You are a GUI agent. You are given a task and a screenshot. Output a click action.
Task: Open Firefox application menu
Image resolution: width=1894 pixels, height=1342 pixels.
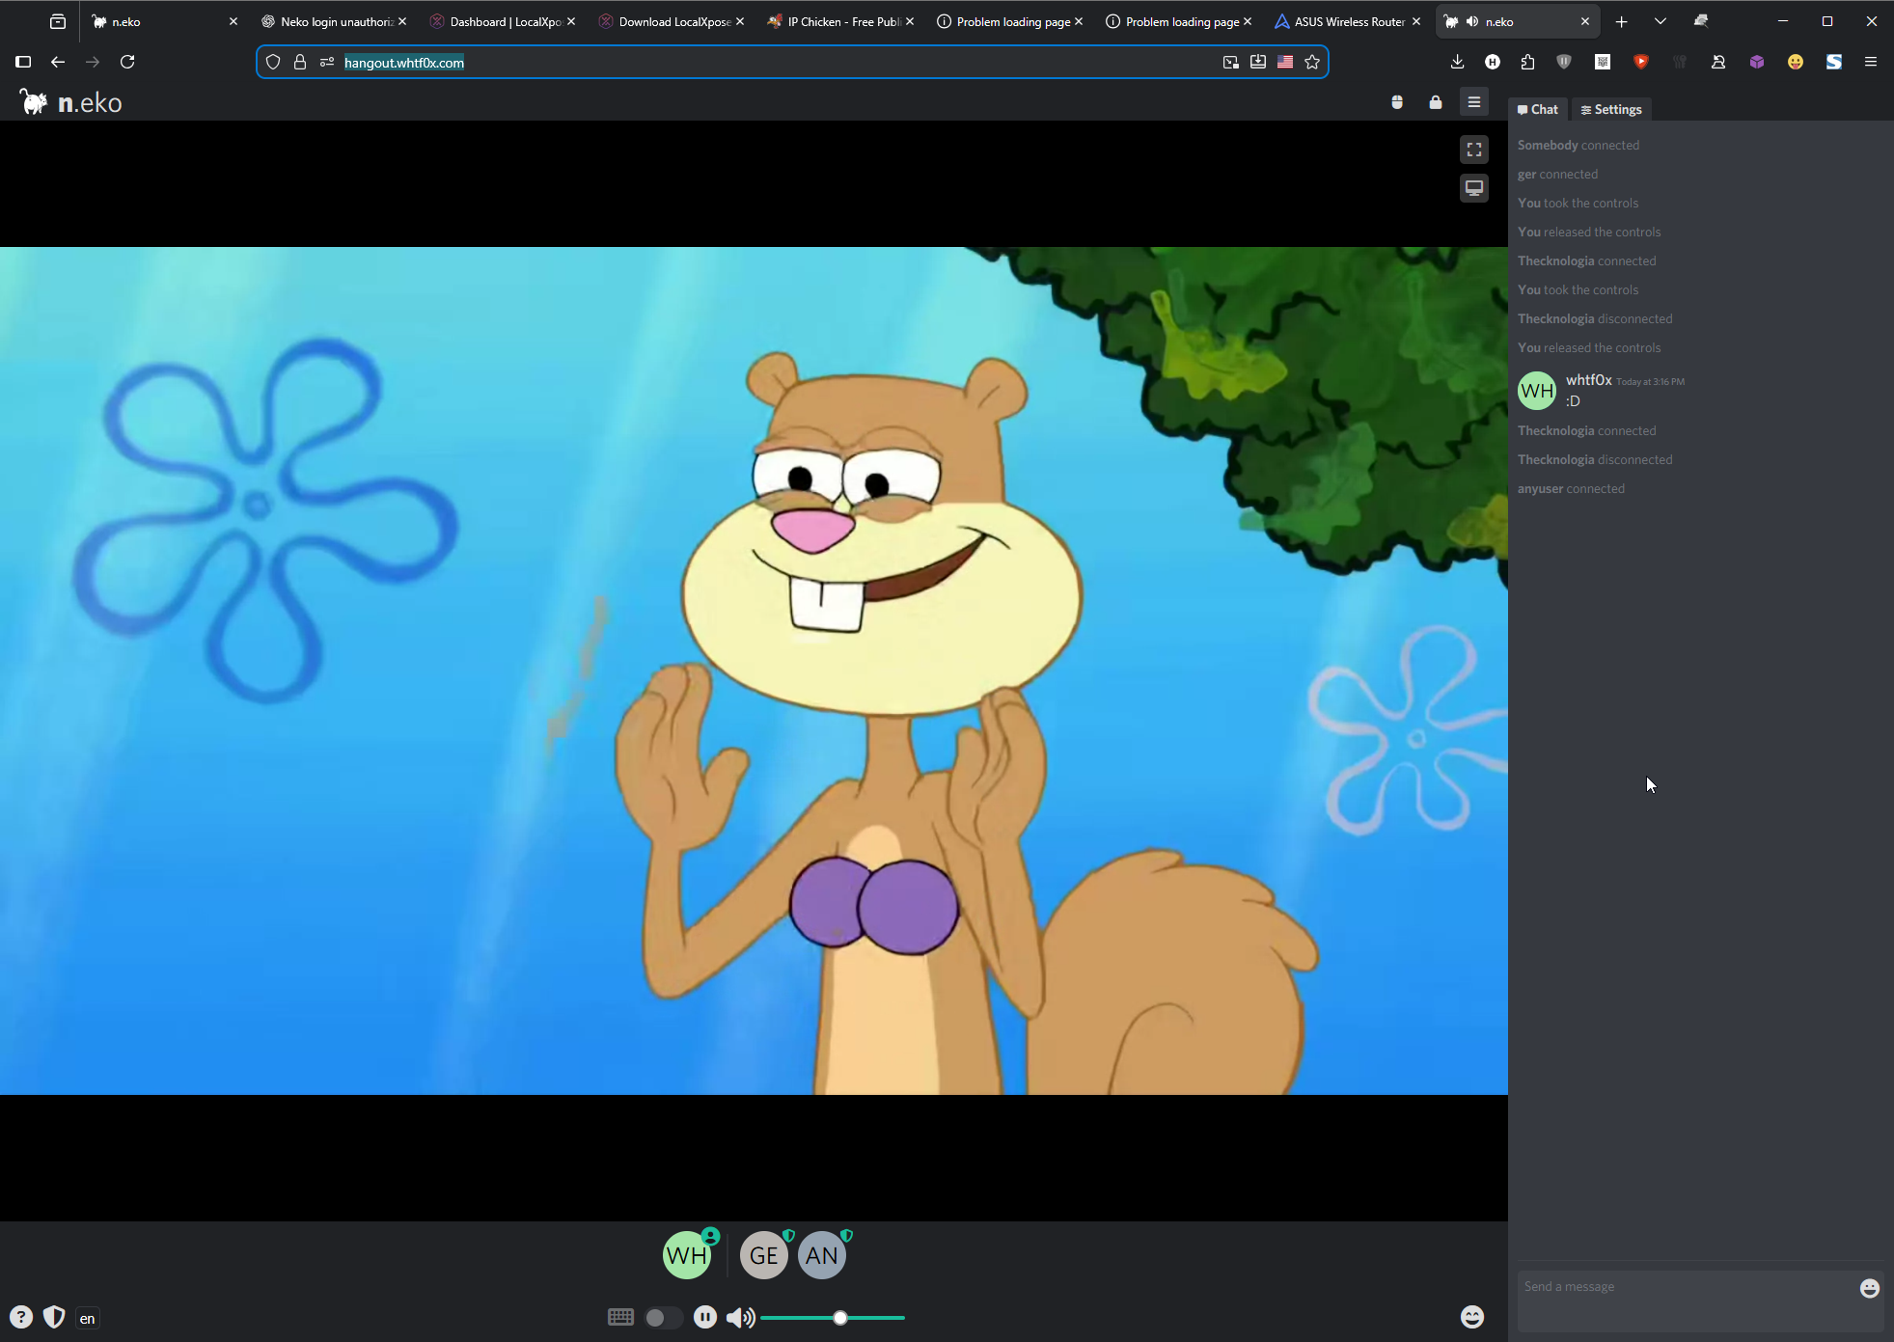click(x=1870, y=62)
